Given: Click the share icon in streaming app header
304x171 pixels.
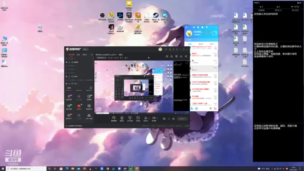Looking at the screenshot, I should coord(186,56).
